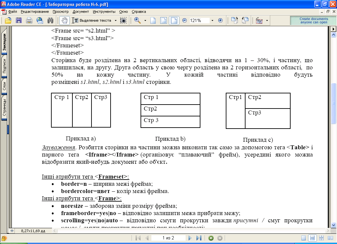
Task: Click the Create documents anyone can open banner
Action: [x=313, y=20]
